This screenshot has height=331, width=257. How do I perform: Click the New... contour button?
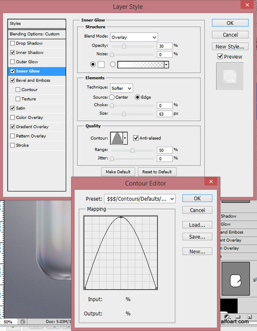pos(197,252)
